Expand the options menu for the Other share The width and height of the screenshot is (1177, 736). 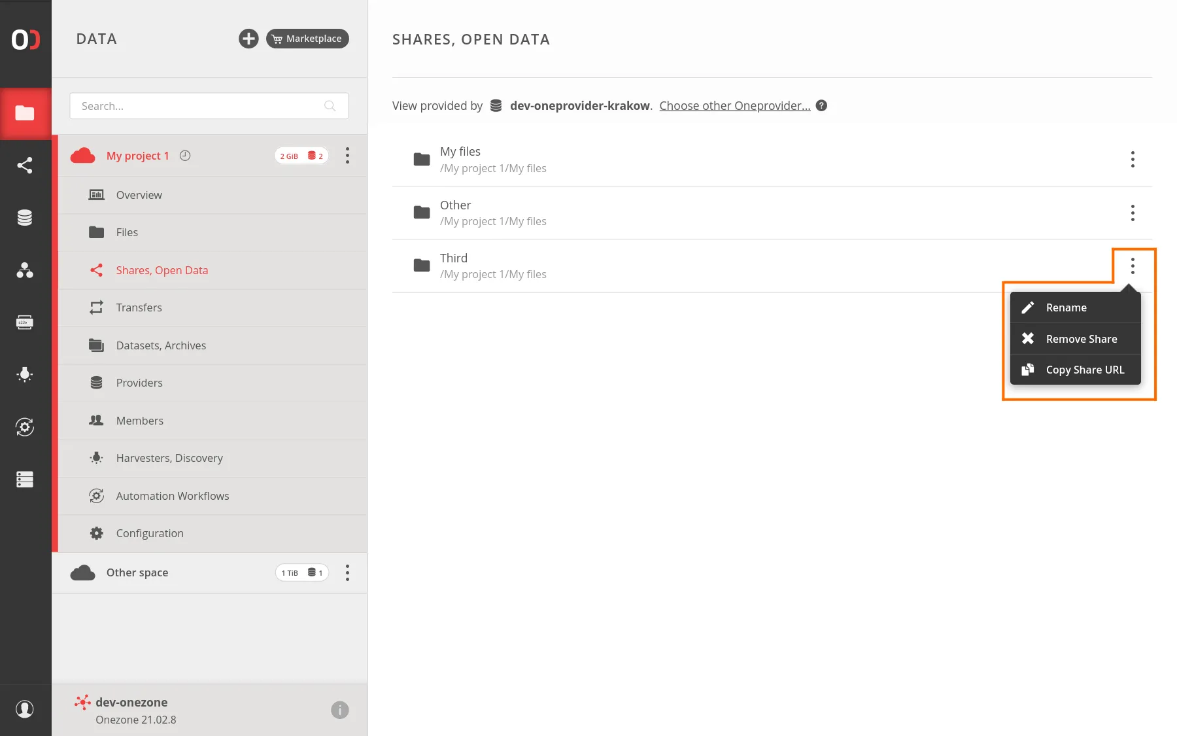click(x=1132, y=213)
